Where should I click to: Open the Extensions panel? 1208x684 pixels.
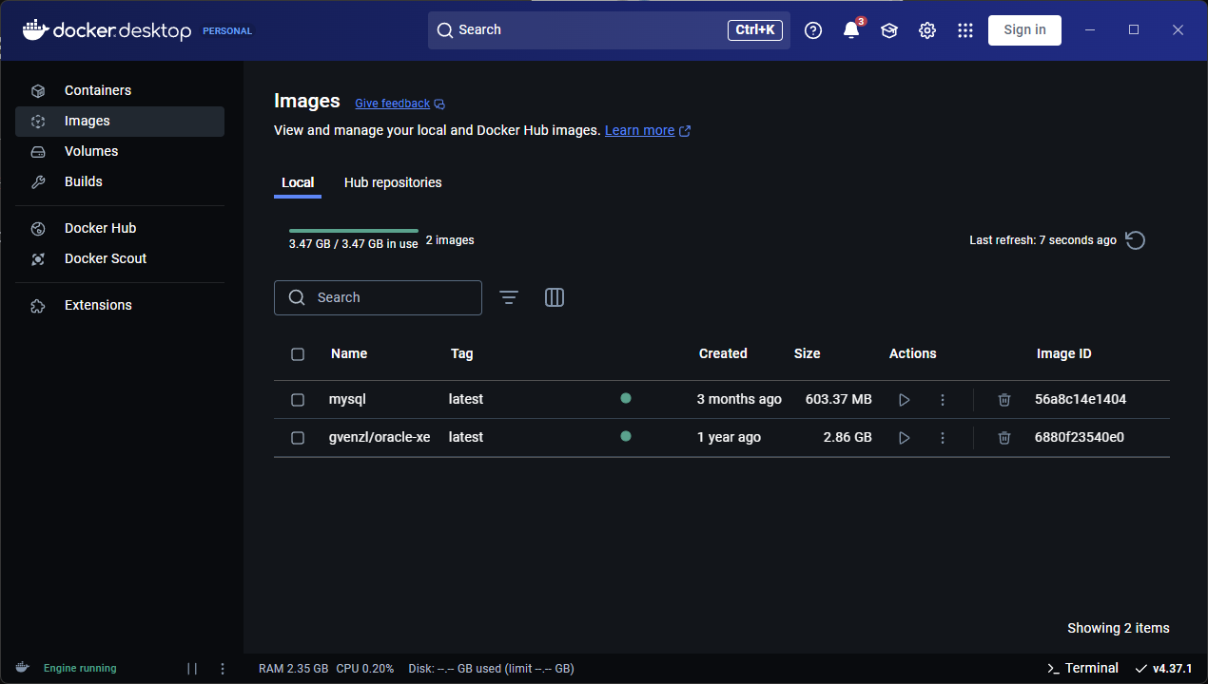(x=97, y=305)
